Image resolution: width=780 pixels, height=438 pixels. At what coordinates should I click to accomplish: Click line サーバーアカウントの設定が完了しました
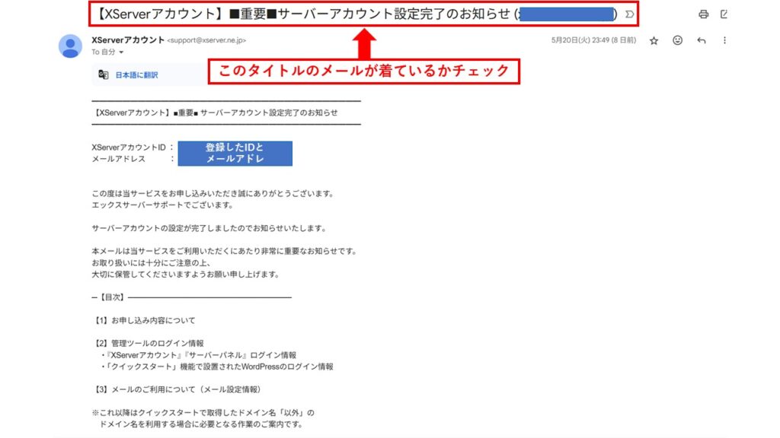pyautogui.click(x=209, y=228)
